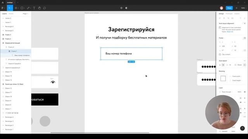This screenshot has width=248, height=139.
Task: Open the help question mark button
Action: [x=242, y=128]
